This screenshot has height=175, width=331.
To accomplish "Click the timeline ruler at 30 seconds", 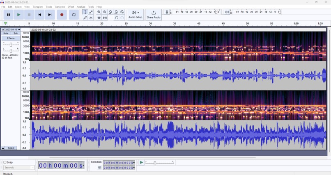I will tap(150, 23).
